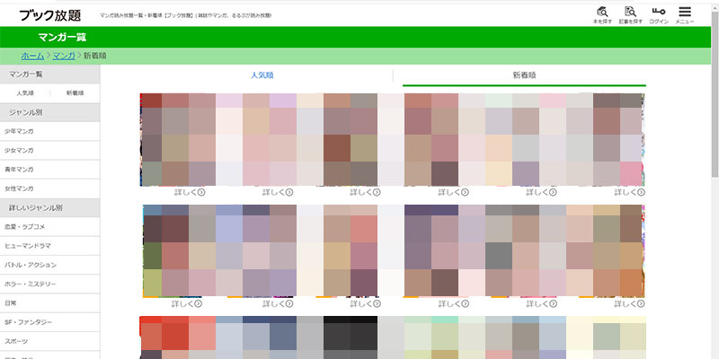Open the メニュー hamburger menu
Image resolution: width=719 pixels, height=359 pixels.
(x=685, y=13)
